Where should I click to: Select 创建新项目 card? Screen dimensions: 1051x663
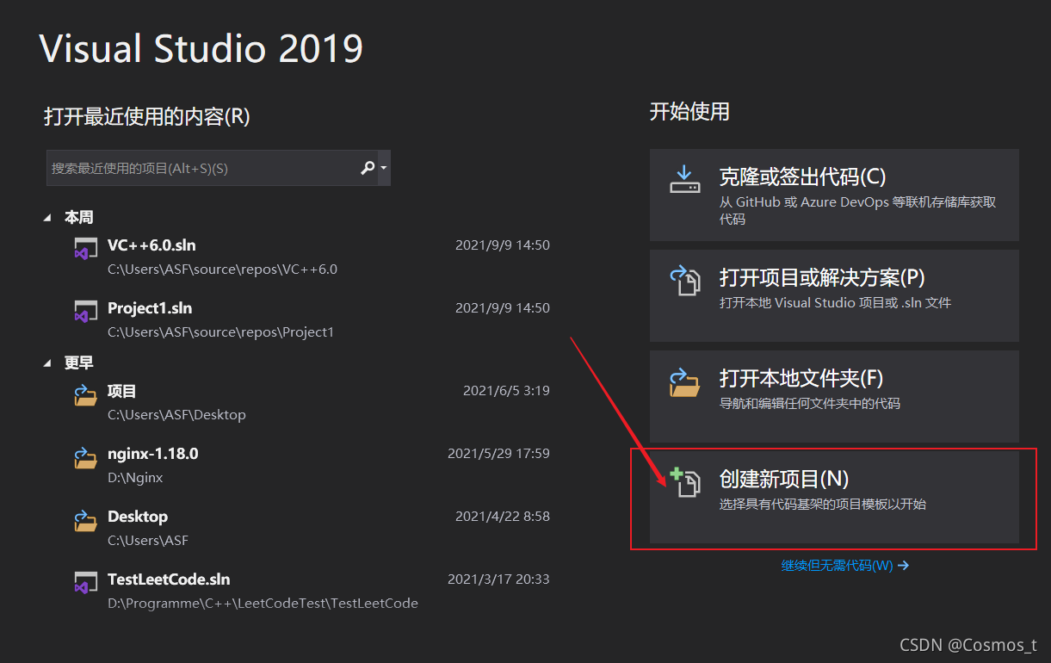point(834,497)
